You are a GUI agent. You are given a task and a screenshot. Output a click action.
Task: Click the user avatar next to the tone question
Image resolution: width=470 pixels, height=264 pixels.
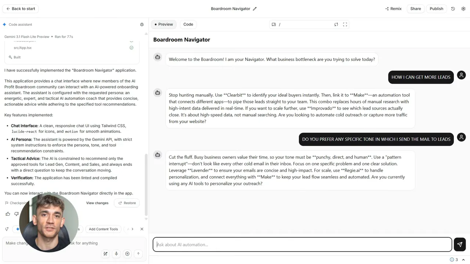[x=461, y=137]
